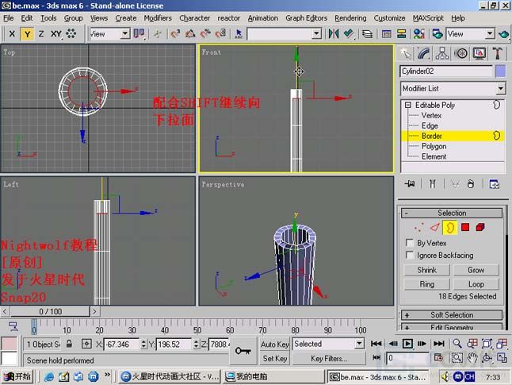The height and width of the screenshot is (385, 512).
Task: Click the Quick Render teapot icon
Action: coord(503,34)
